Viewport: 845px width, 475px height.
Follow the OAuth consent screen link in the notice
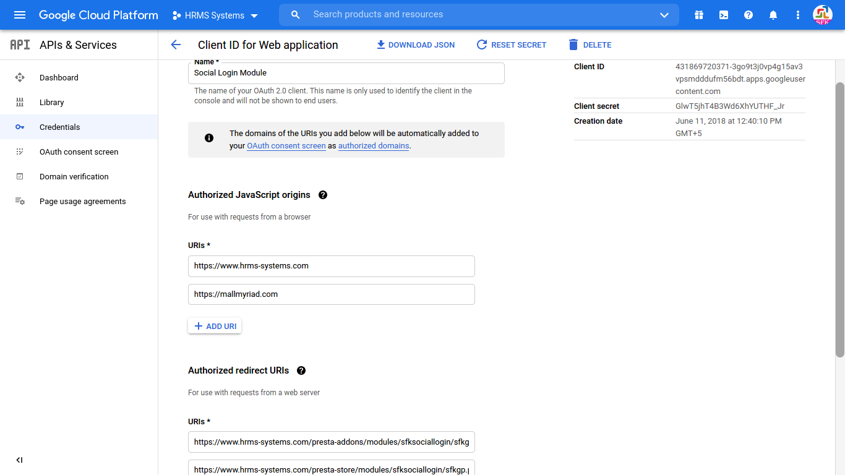[x=286, y=146]
